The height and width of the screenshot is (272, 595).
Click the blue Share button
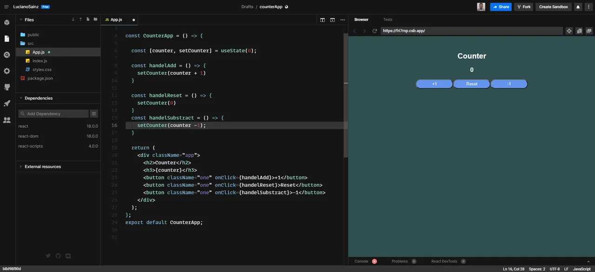pyautogui.click(x=501, y=7)
